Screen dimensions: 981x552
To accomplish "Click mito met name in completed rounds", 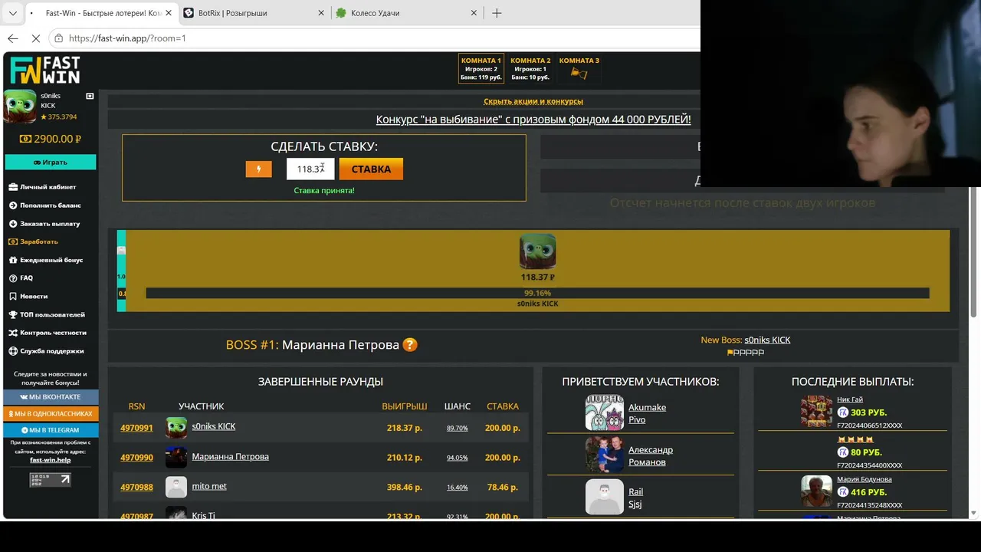I will [209, 486].
